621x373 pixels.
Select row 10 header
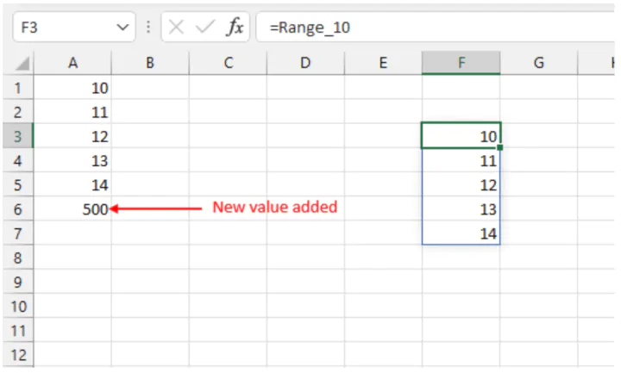point(18,306)
